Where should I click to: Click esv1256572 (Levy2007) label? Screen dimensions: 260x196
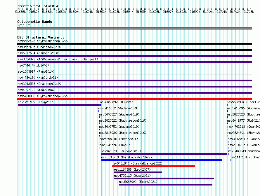pyautogui.click(x=36, y=102)
